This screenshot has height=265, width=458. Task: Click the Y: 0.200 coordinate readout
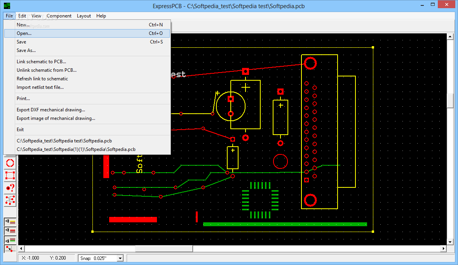(58, 258)
